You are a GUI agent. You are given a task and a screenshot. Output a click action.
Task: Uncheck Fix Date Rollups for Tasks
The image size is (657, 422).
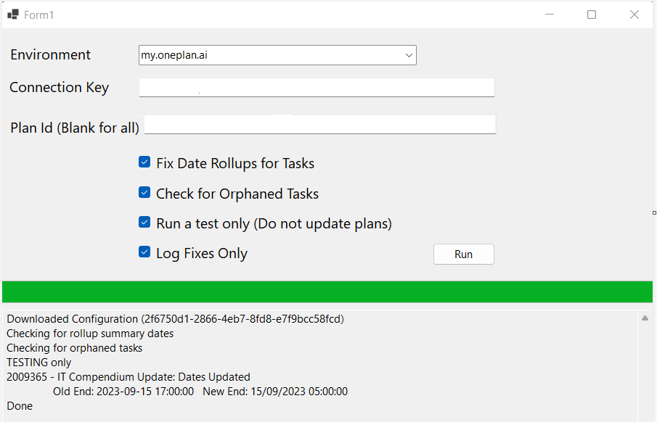tap(144, 162)
